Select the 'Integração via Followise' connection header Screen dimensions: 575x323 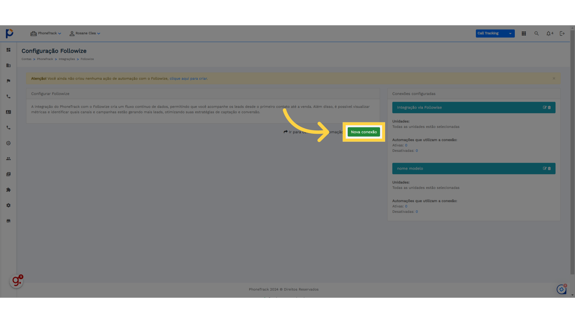click(474, 107)
